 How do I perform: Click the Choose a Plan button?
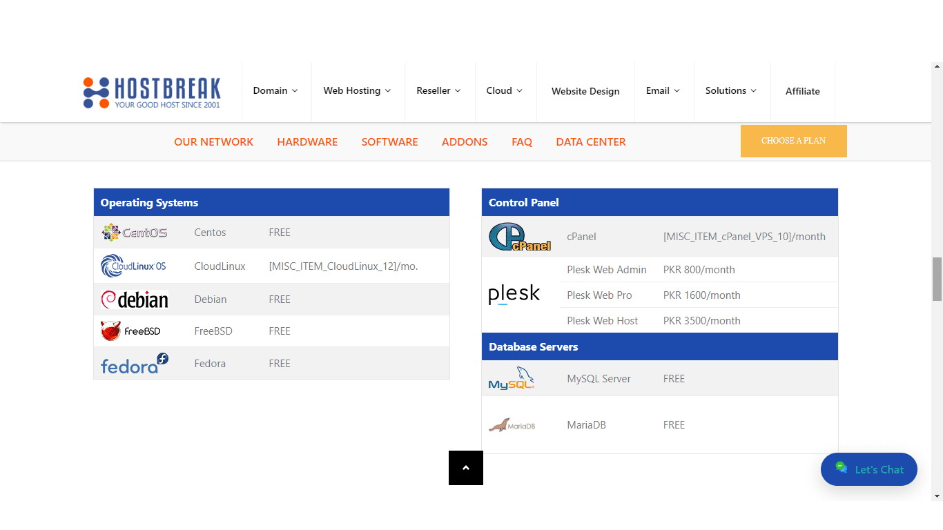(x=794, y=141)
